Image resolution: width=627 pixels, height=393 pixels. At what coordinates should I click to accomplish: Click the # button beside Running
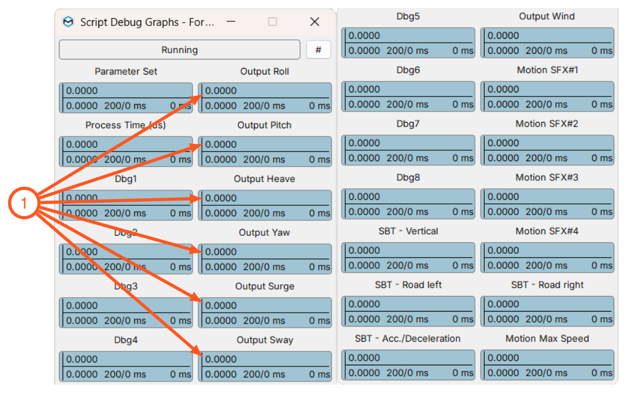(318, 50)
